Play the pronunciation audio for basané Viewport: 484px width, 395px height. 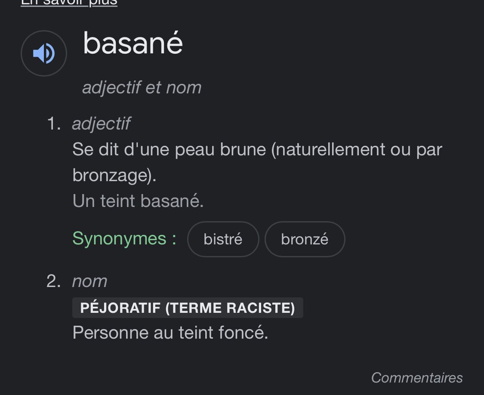[44, 53]
